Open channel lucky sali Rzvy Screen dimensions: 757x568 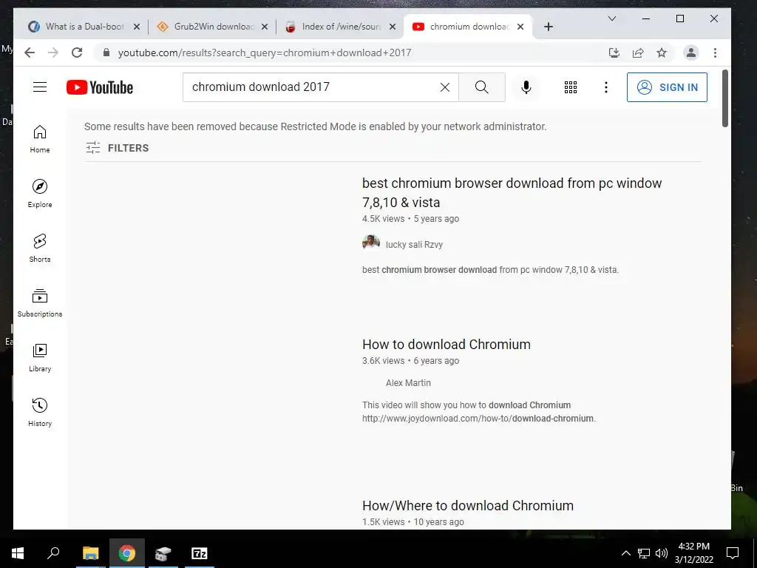point(414,244)
